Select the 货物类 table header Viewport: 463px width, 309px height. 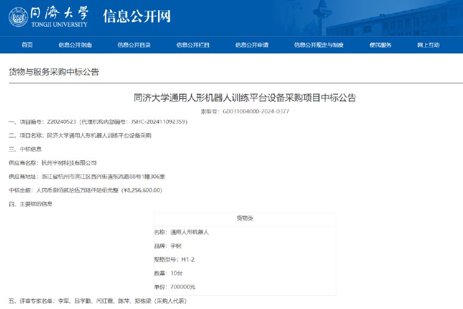pos(245,218)
